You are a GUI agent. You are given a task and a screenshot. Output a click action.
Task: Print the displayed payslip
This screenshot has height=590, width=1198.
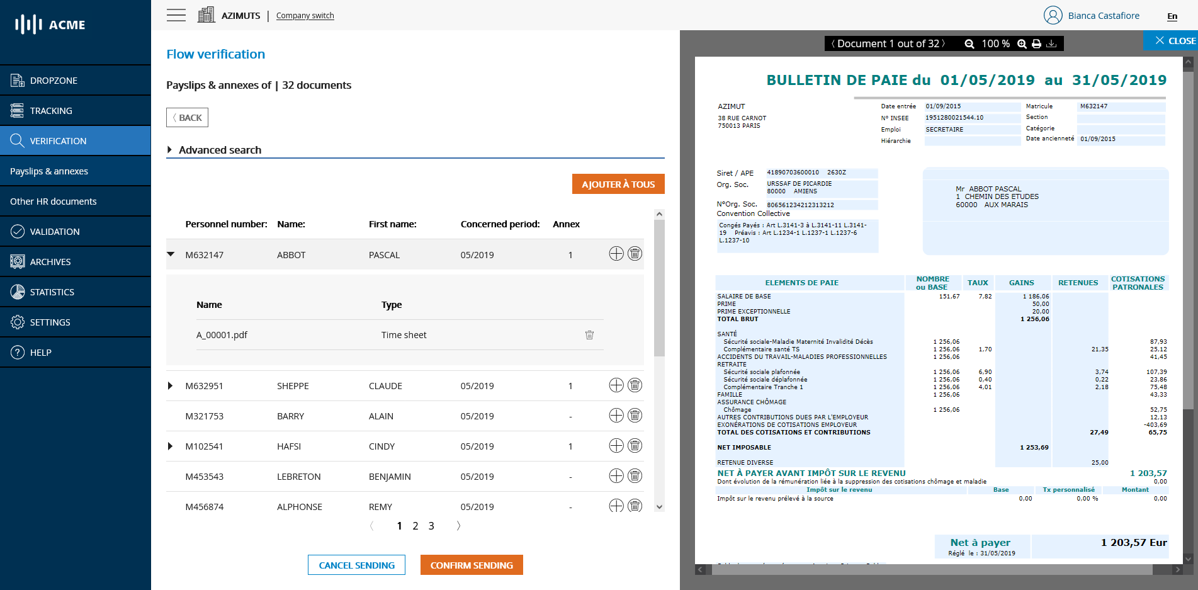coord(1037,44)
